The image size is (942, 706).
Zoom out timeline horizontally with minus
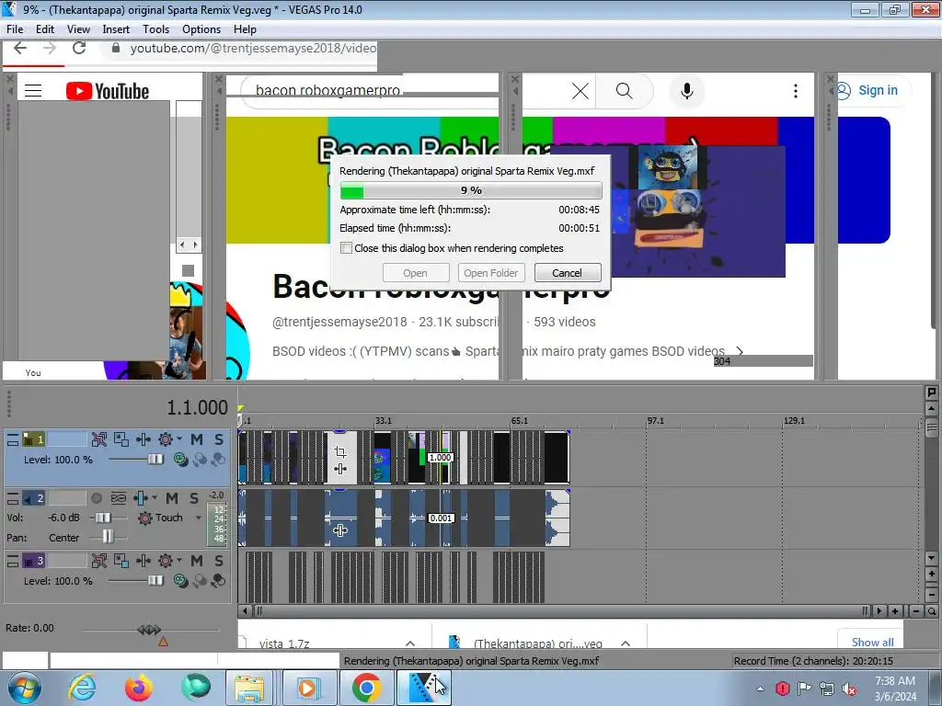[915, 611]
